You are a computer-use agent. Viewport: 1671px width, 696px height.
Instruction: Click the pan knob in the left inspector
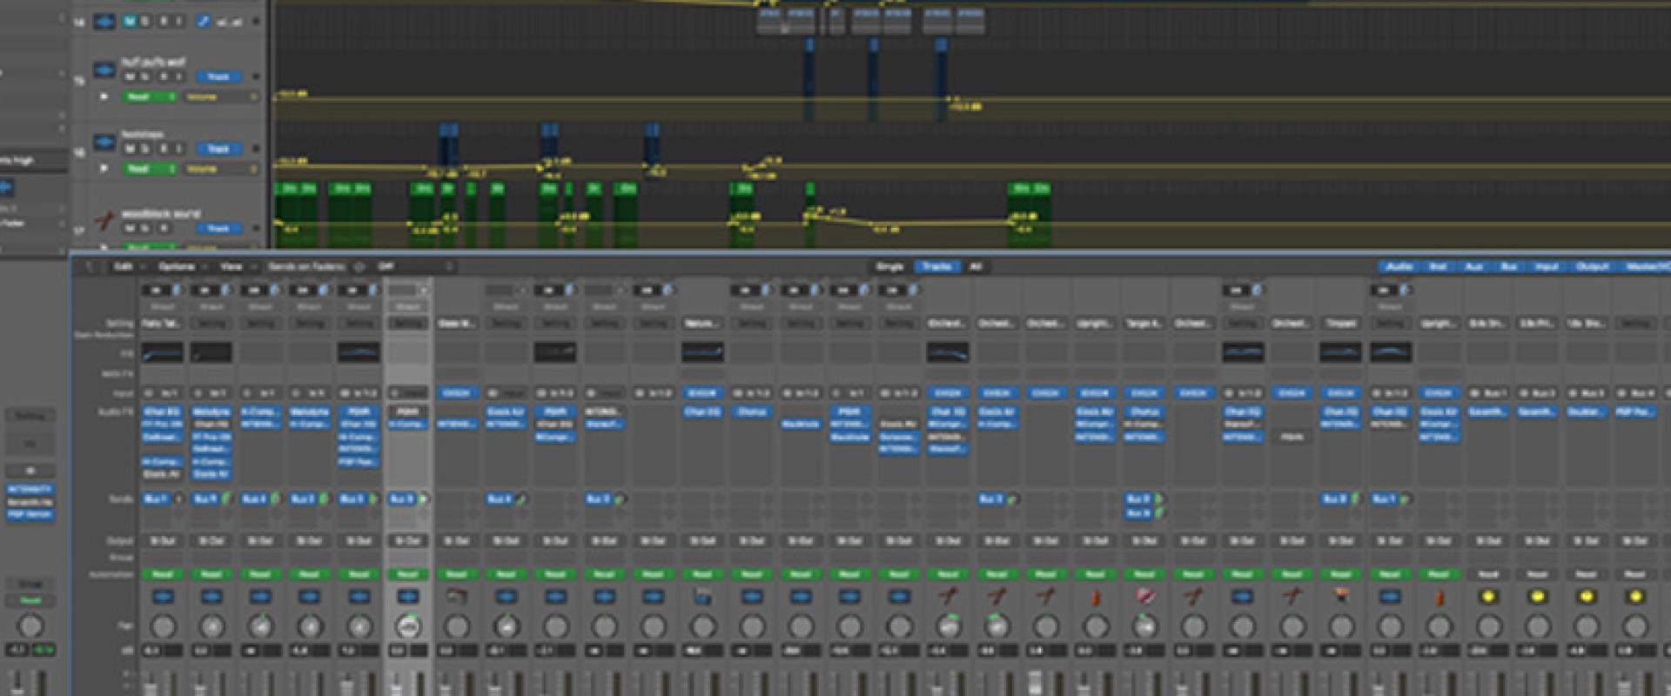[x=30, y=626]
